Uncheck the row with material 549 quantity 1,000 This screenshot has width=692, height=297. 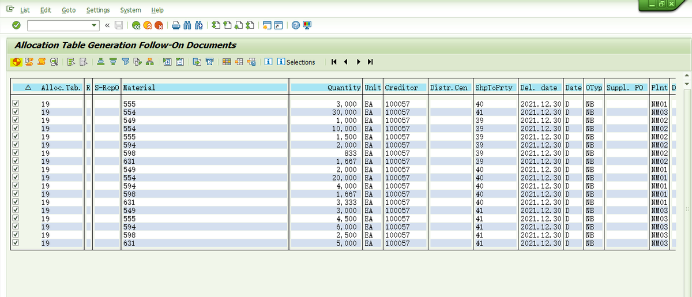click(x=16, y=120)
